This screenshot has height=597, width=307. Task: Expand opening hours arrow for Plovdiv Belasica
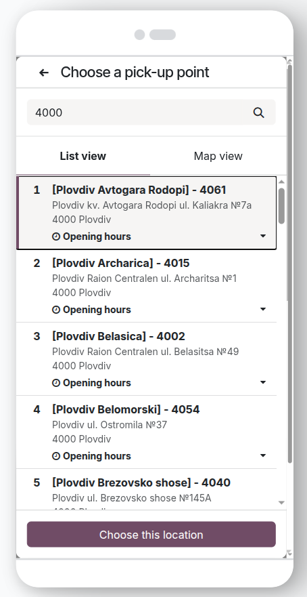coord(263,382)
